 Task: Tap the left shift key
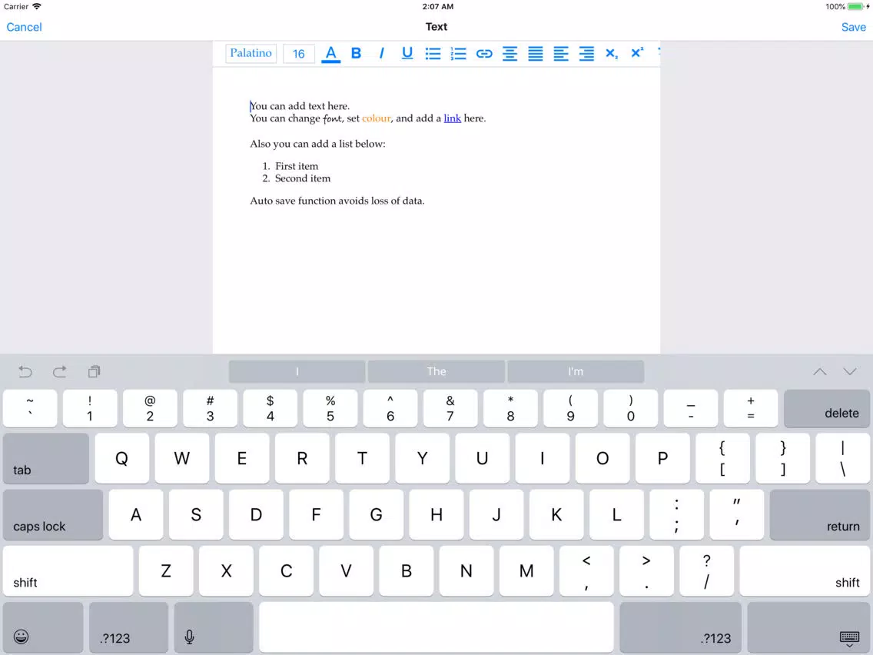(x=68, y=571)
